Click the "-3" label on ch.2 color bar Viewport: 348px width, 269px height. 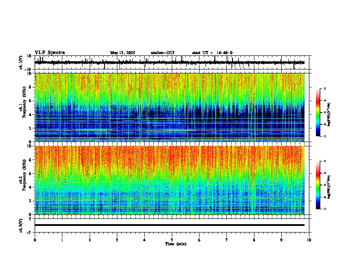tap(324, 161)
